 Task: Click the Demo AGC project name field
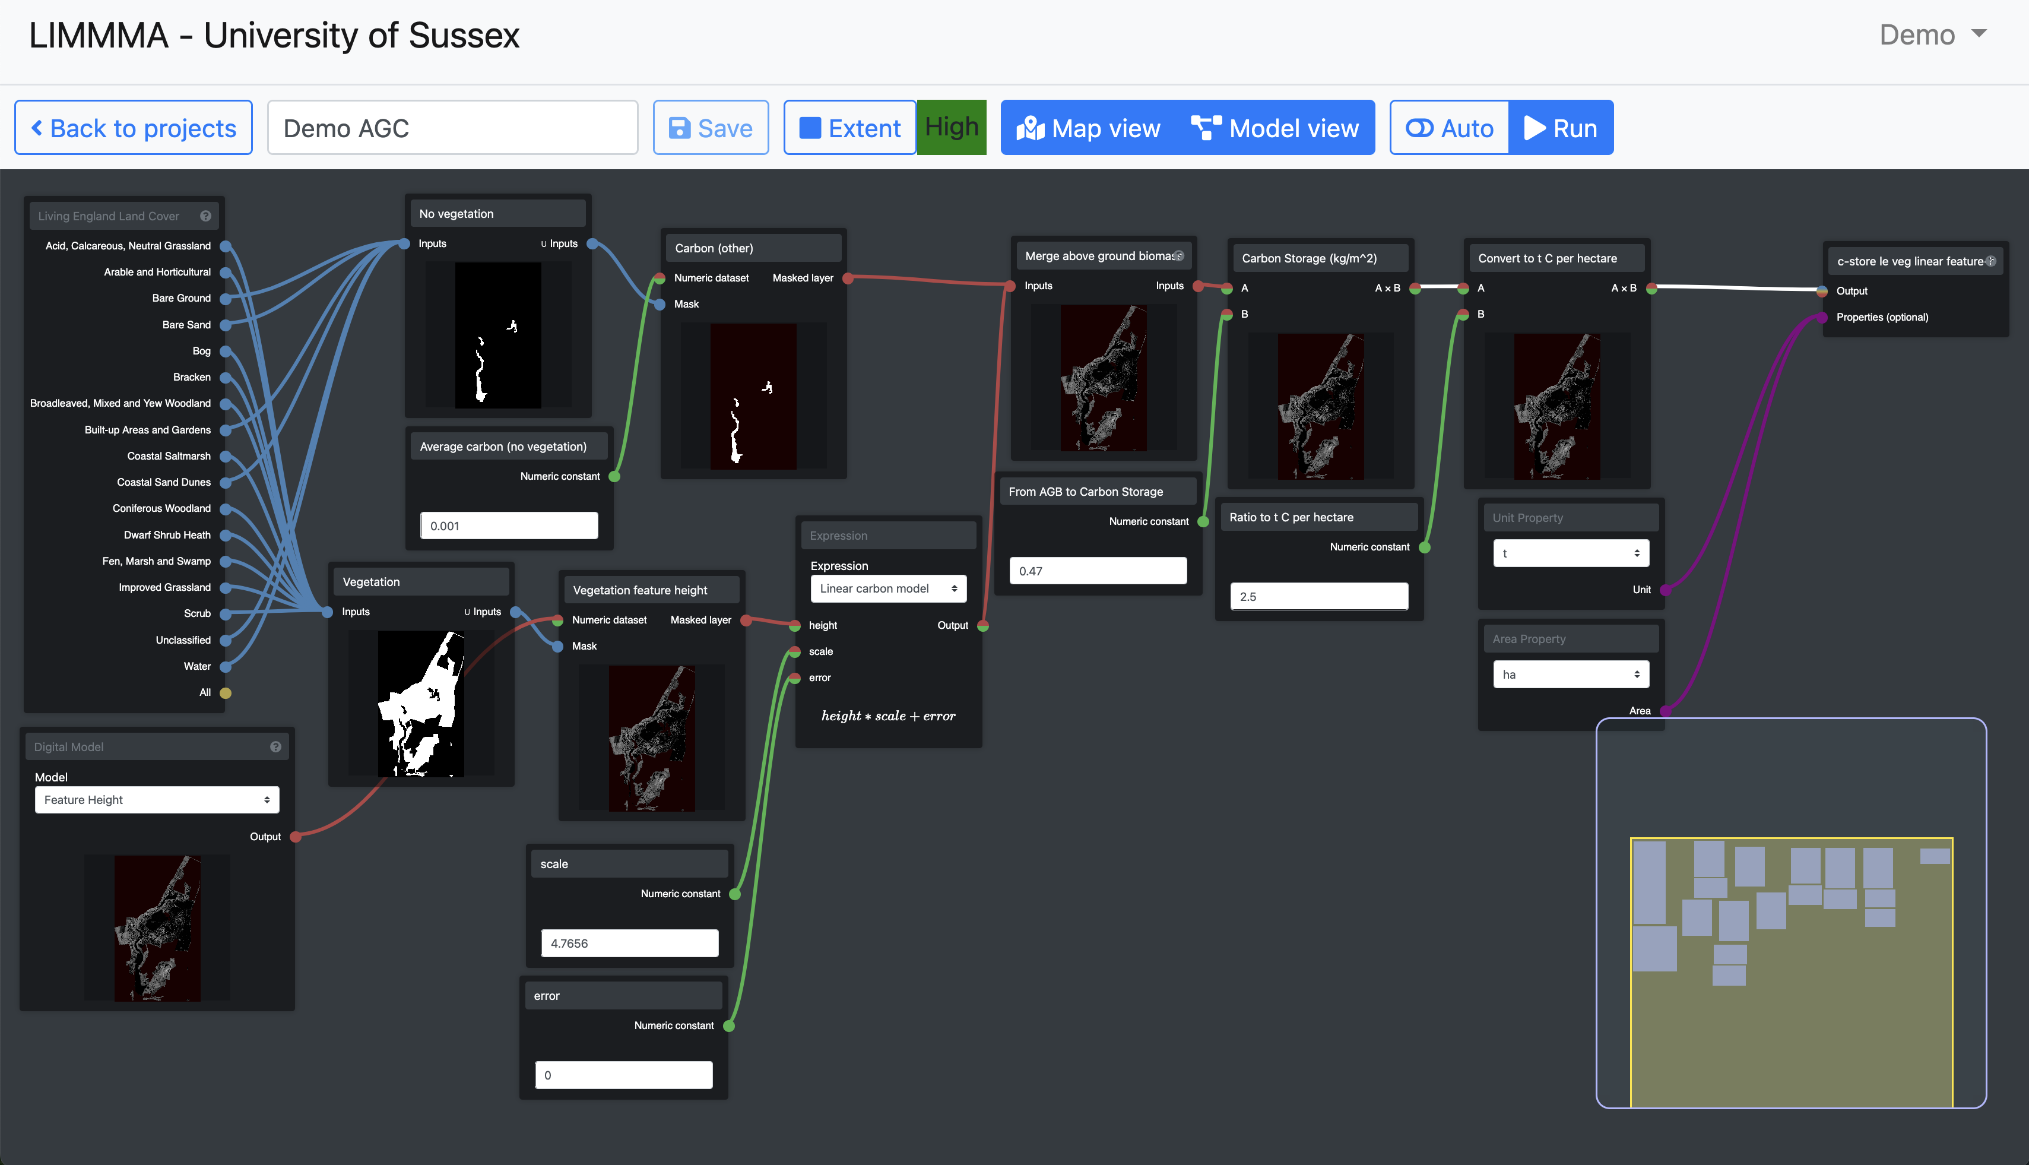tap(452, 128)
